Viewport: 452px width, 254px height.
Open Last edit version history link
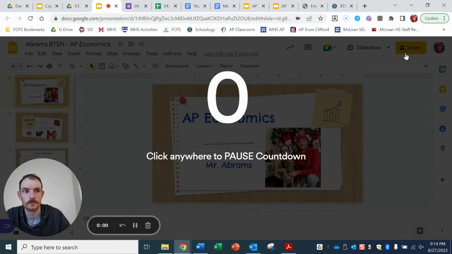coord(231,54)
